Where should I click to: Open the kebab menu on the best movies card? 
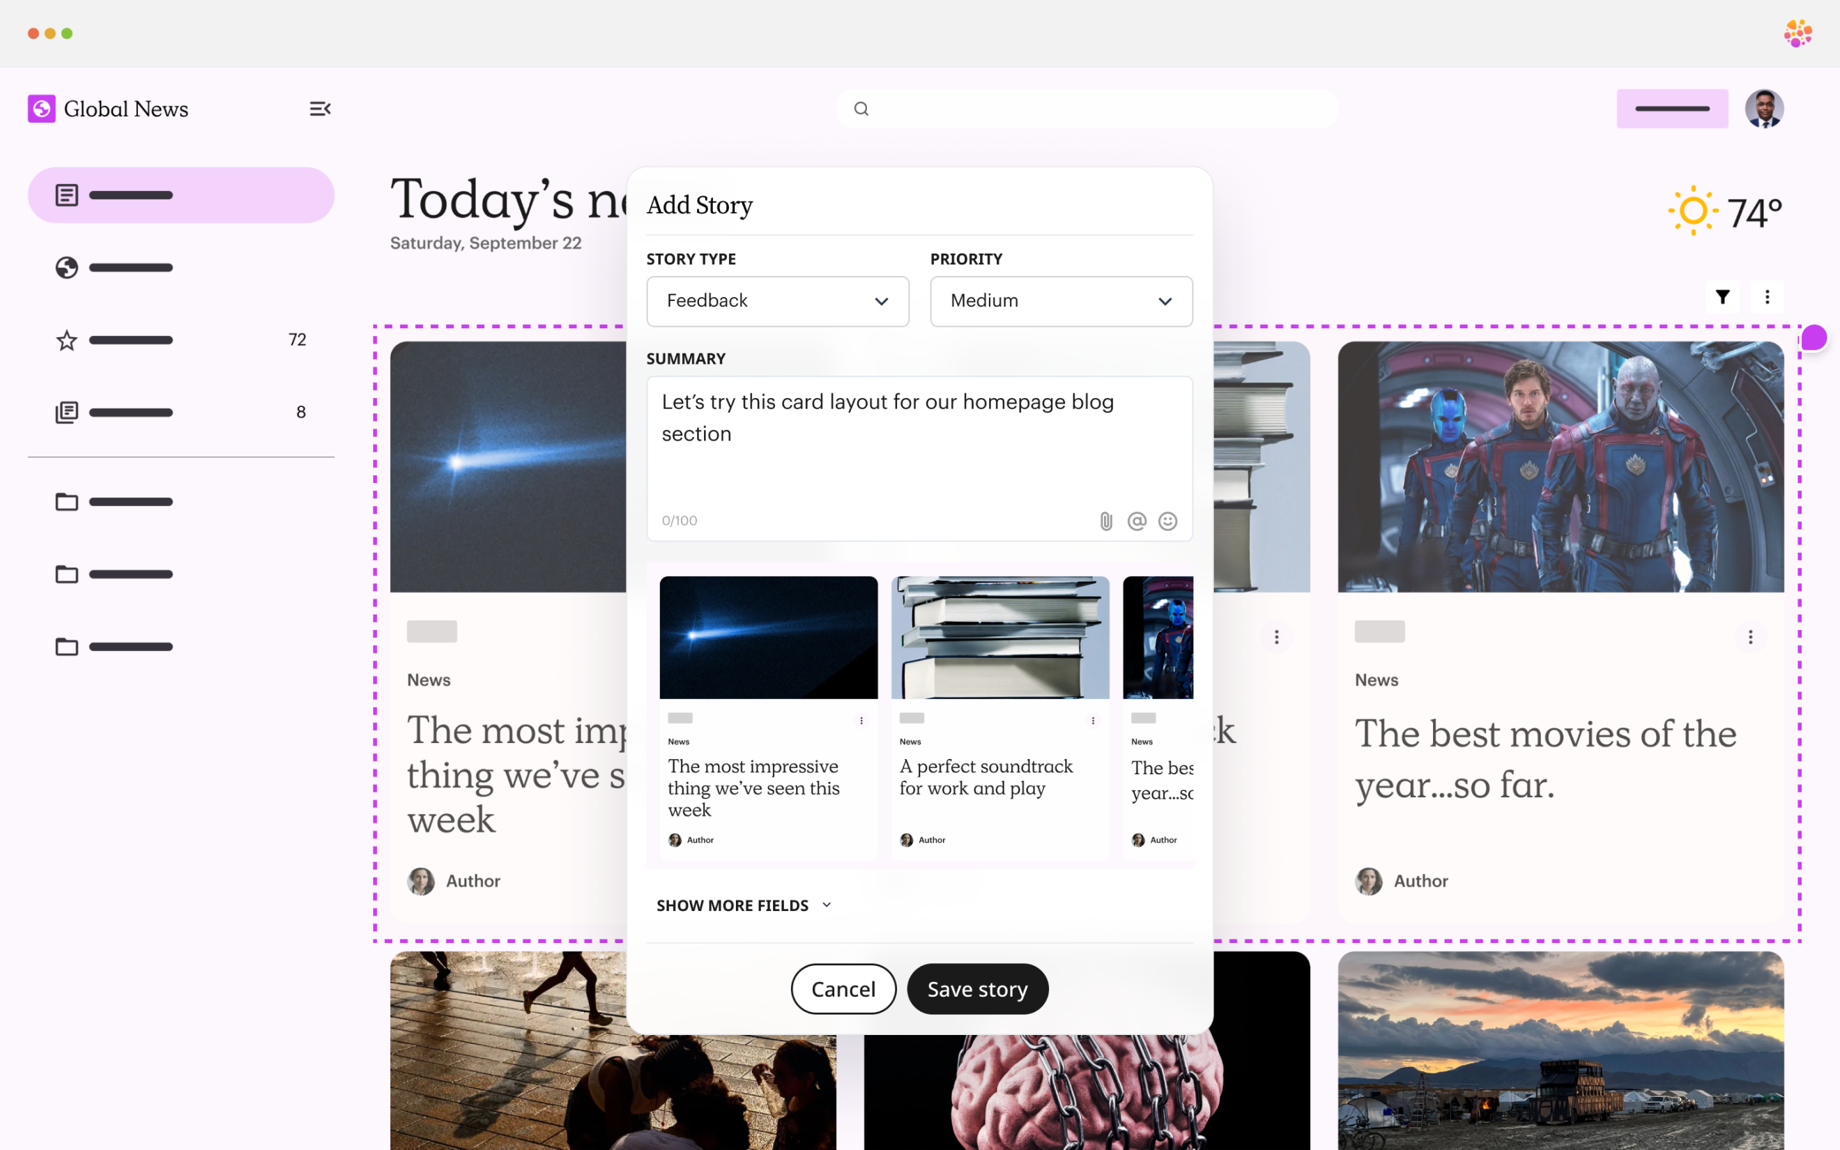click(1750, 636)
